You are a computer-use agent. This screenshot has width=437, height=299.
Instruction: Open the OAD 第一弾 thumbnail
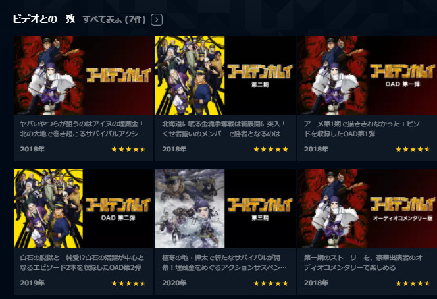coord(367,75)
